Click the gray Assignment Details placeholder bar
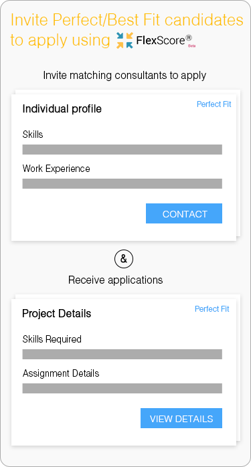Image resolution: width=251 pixels, height=467 pixels. point(122,388)
